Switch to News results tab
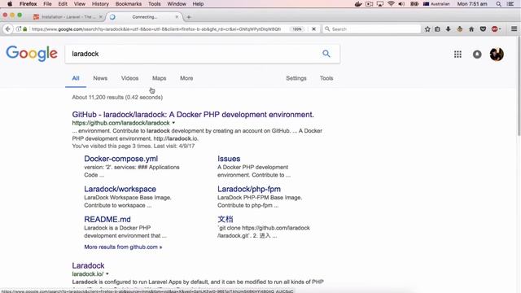Screen dimensions: 521x293 click(x=100, y=78)
